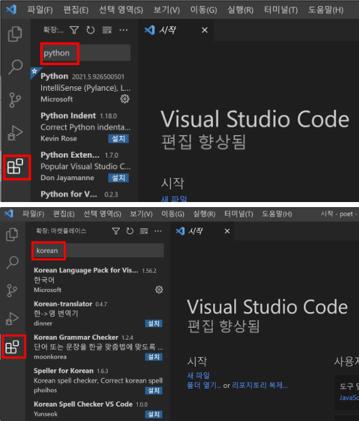Open Search icon in bottom window activity bar
Screen dimensions: 359x421
[13, 262]
